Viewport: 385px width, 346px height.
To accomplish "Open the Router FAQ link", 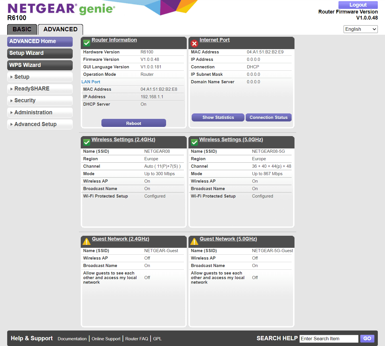I will pos(137,339).
